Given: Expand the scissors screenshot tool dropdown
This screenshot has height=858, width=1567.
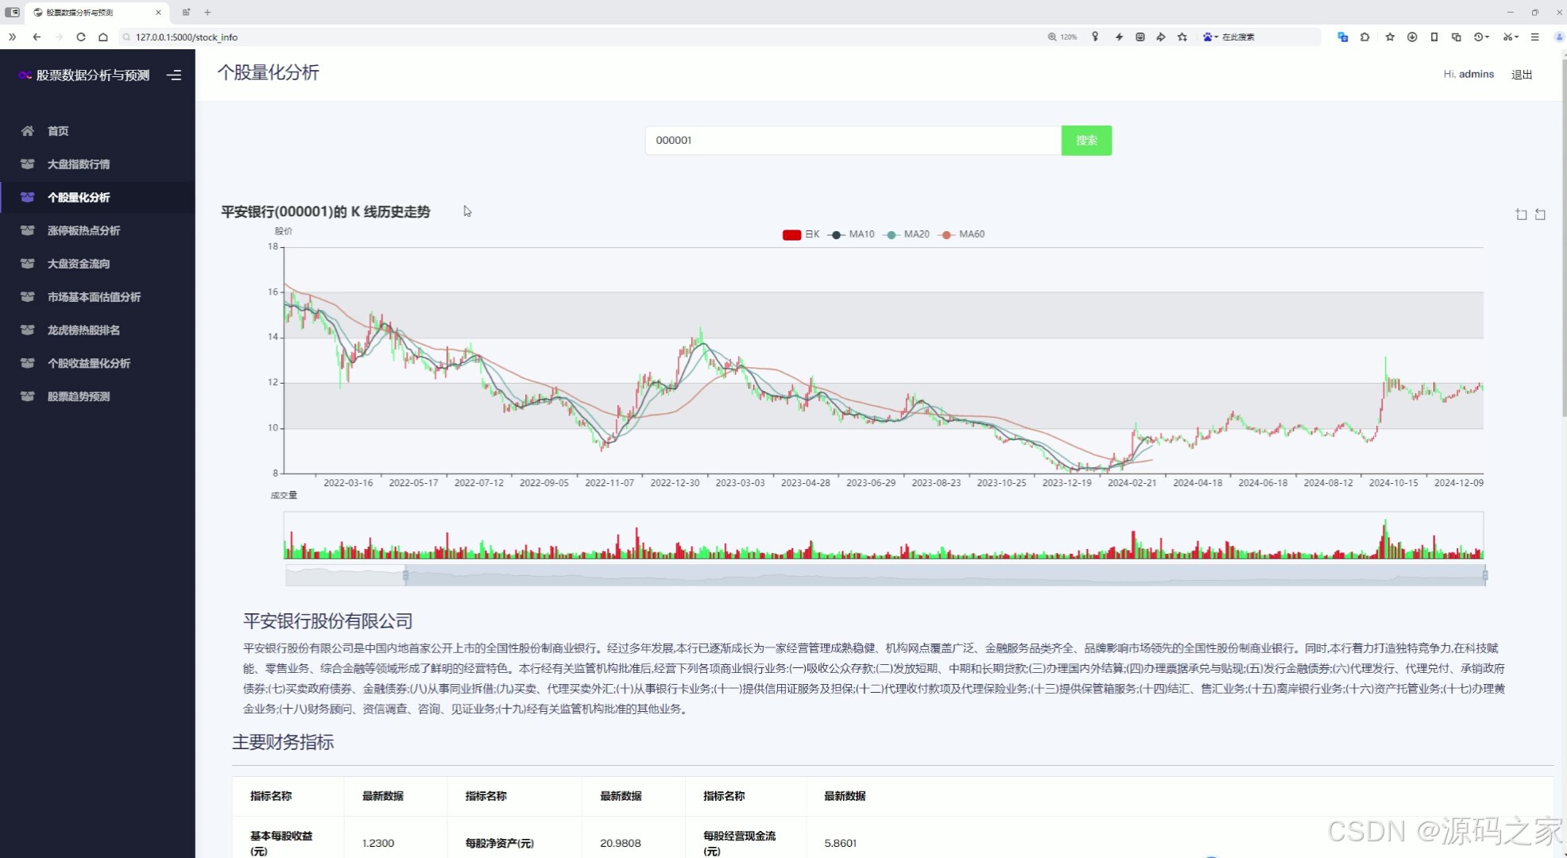Looking at the screenshot, I should tap(1516, 37).
